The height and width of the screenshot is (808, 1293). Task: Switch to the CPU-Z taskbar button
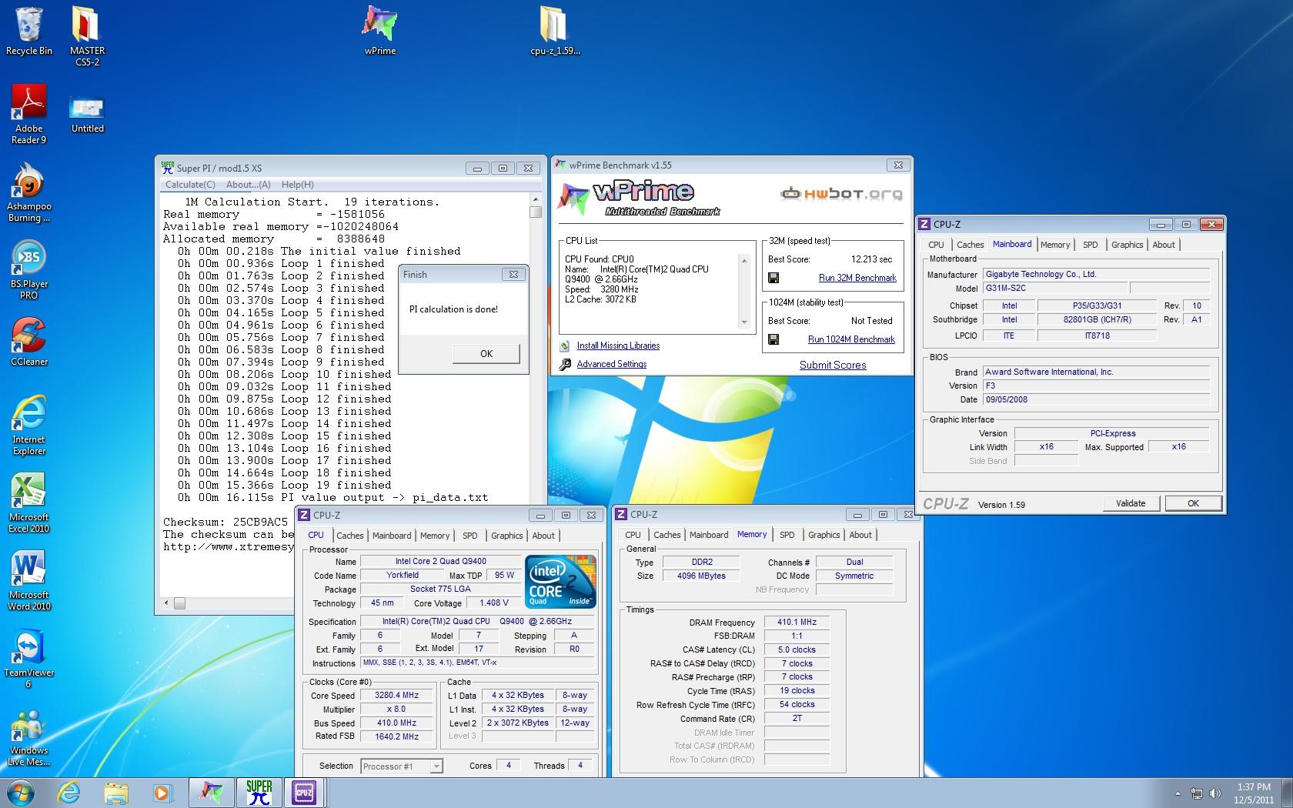click(304, 793)
